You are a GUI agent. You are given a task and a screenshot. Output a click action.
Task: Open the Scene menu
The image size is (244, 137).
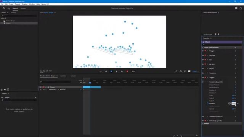click(x=11, y=4)
